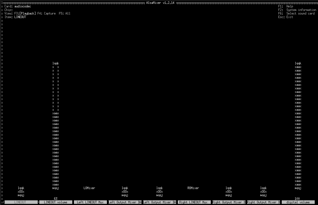Select the digital volume control label

pyautogui.click(x=298, y=202)
